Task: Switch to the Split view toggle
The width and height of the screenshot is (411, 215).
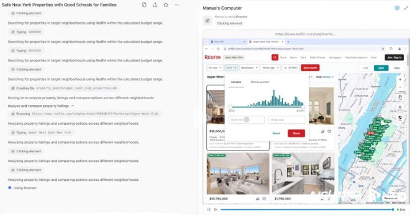Action: [381, 68]
